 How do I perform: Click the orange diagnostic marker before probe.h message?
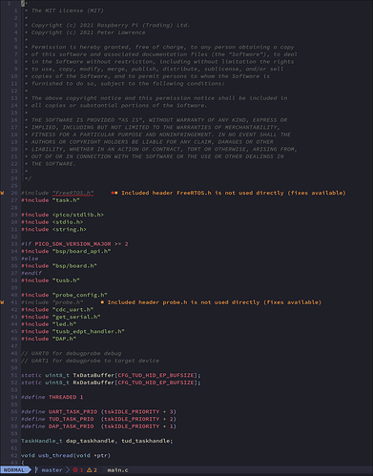click(102, 302)
